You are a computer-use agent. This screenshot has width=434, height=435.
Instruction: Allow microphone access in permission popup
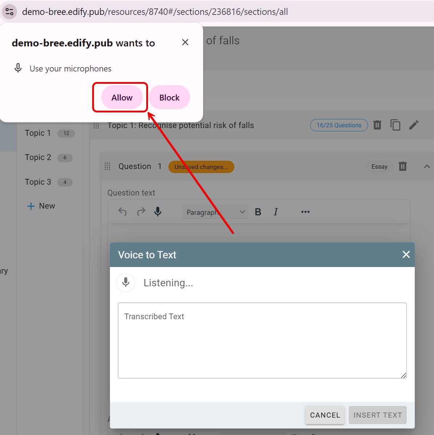122,98
